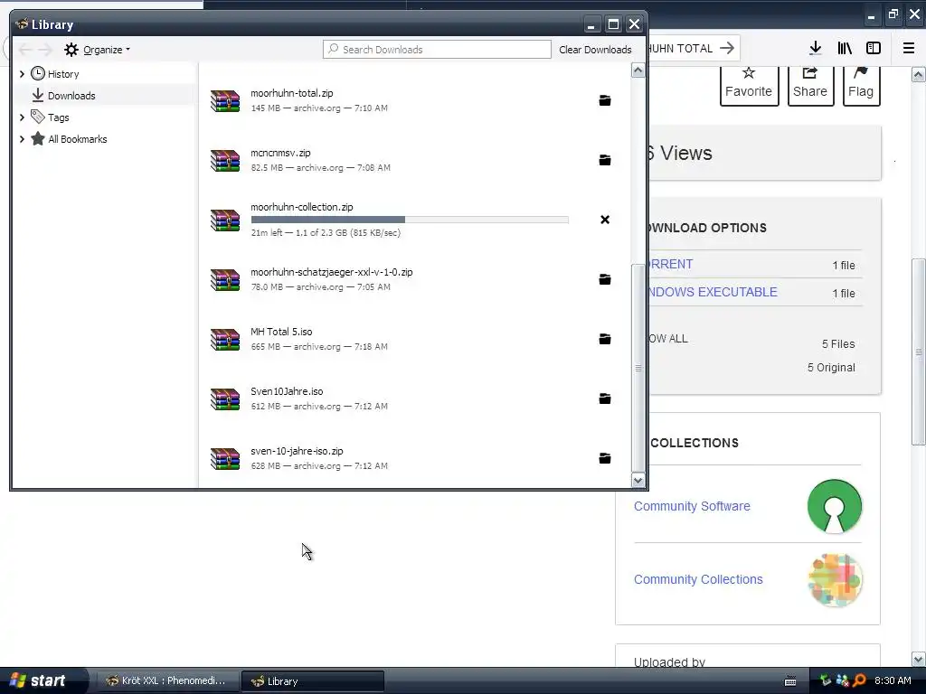Click the Favorite star button
This screenshot has width=926, height=694.
tap(749, 84)
